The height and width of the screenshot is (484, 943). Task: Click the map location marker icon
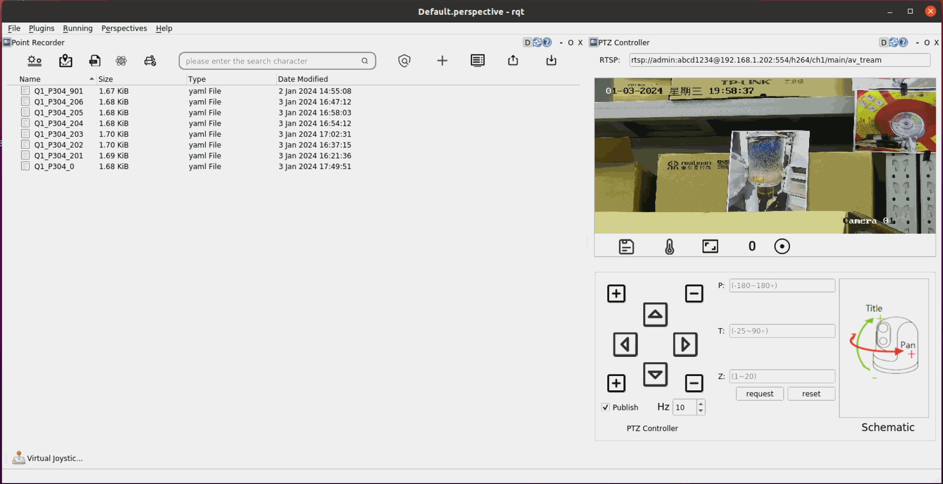coord(66,61)
